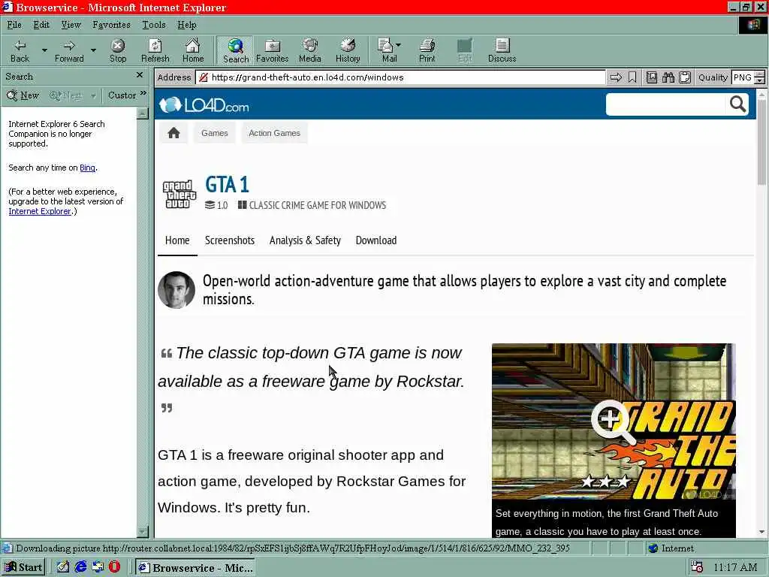Open the Customize button in Search pane
769x577 pixels.
(x=122, y=95)
